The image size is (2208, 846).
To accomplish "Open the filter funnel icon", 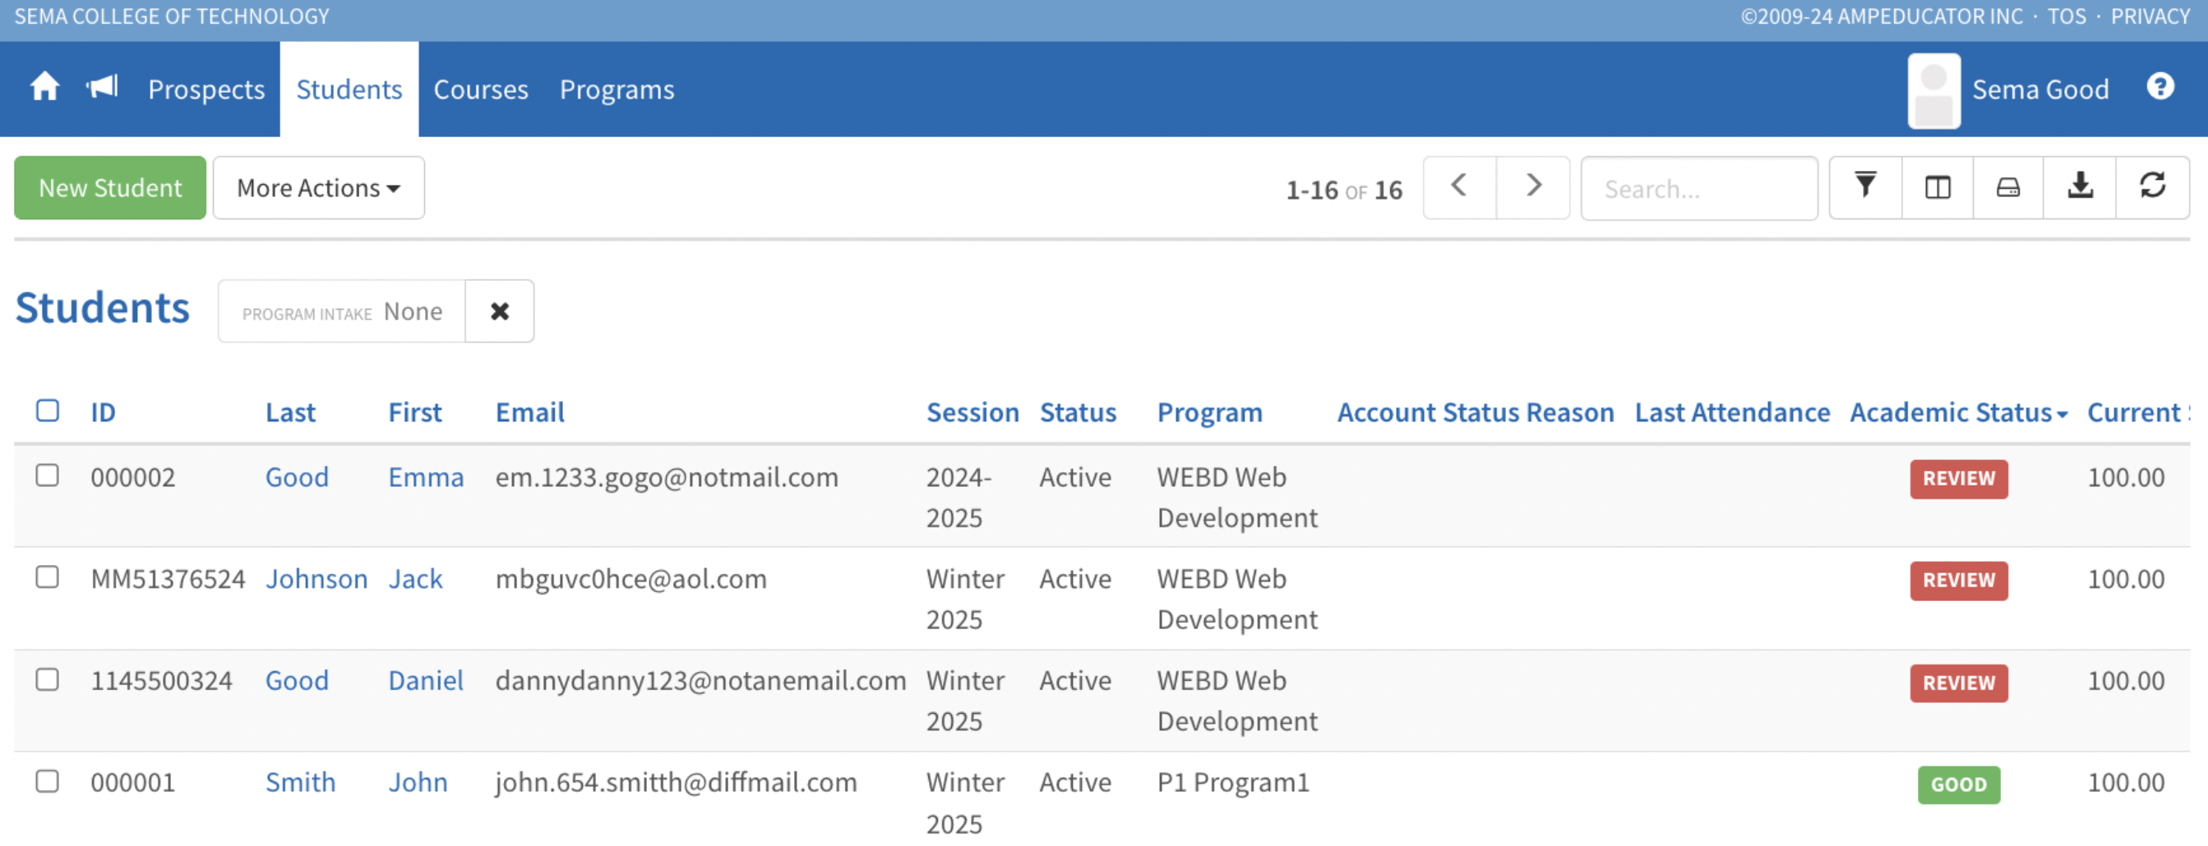I will (x=1864, y=187).
